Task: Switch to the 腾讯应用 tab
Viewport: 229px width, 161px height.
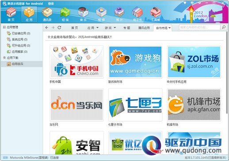Action: 144,28
